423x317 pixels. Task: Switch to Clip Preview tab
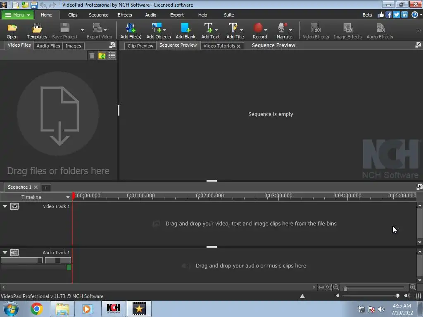coord(140,46)
